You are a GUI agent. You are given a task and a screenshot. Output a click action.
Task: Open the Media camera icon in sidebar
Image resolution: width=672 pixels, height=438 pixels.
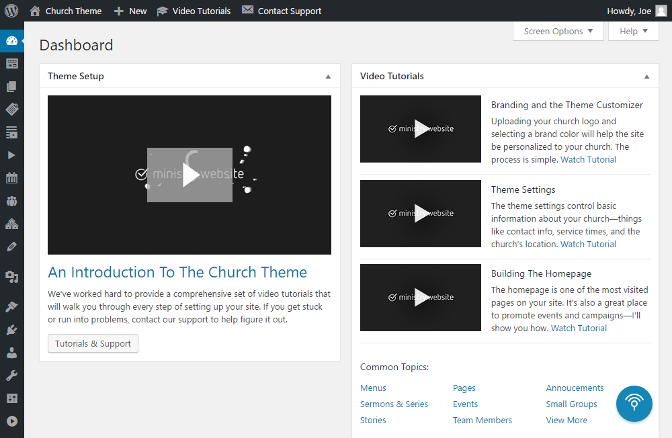click(11, 276)
